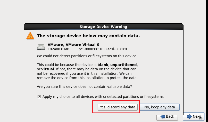Click the blue left arrow icon on Back

point(163,116)
